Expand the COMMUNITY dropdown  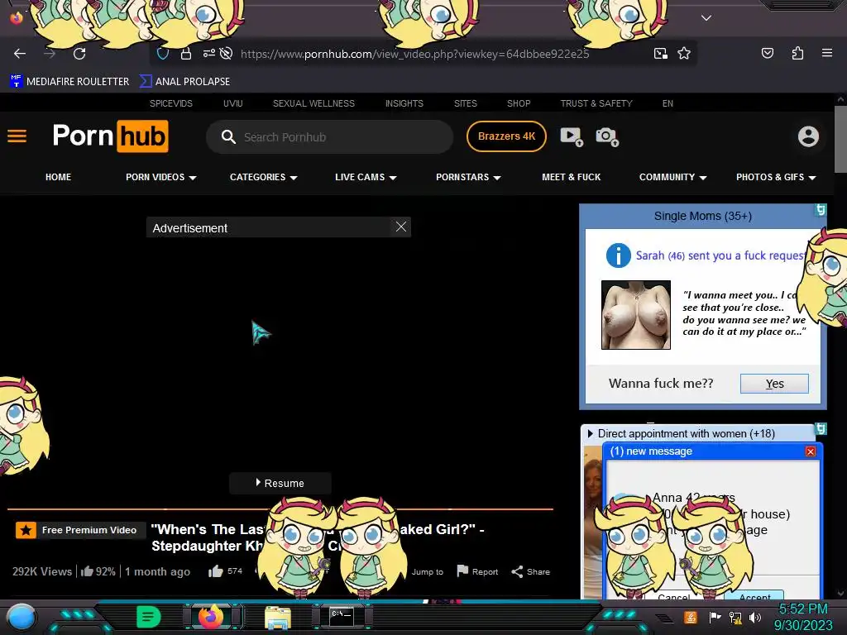click(673, 177)
